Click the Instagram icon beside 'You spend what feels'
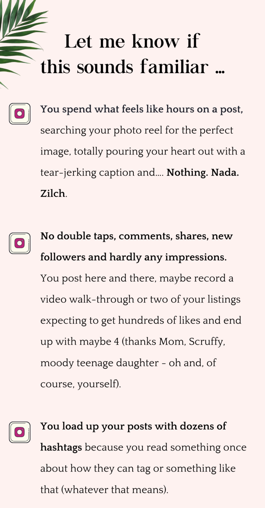The width and height of the screenshot is (265, 508). click(x=20, y=114)
